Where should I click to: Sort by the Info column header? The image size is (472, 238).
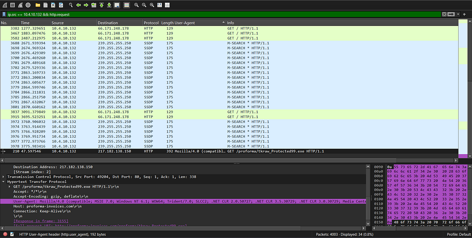point(342,23)
